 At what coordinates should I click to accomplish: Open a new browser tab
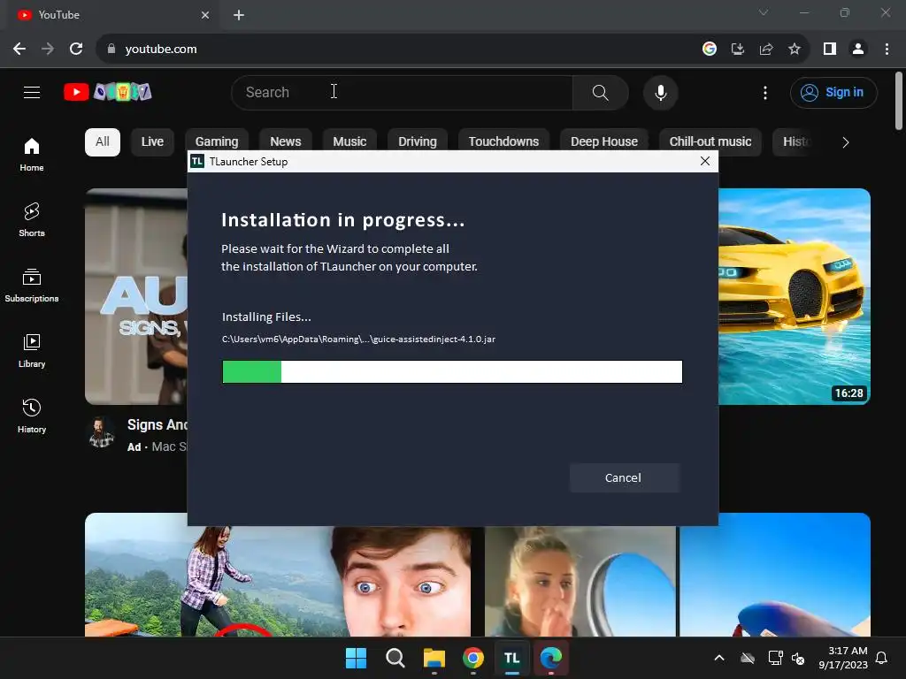(239, 15)
